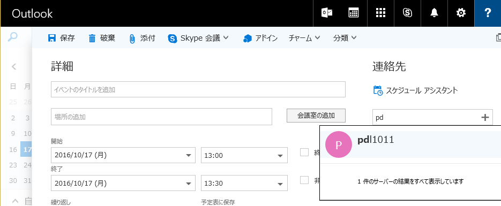Select the pdl1011 contact suggestion
This screenshot has height=206, width=501.
(x=411, y=144)
